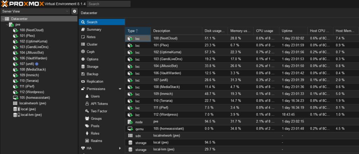Click the Storage database icon in menu
Viewport: 359px width, 154px height.
pos(83,67)
